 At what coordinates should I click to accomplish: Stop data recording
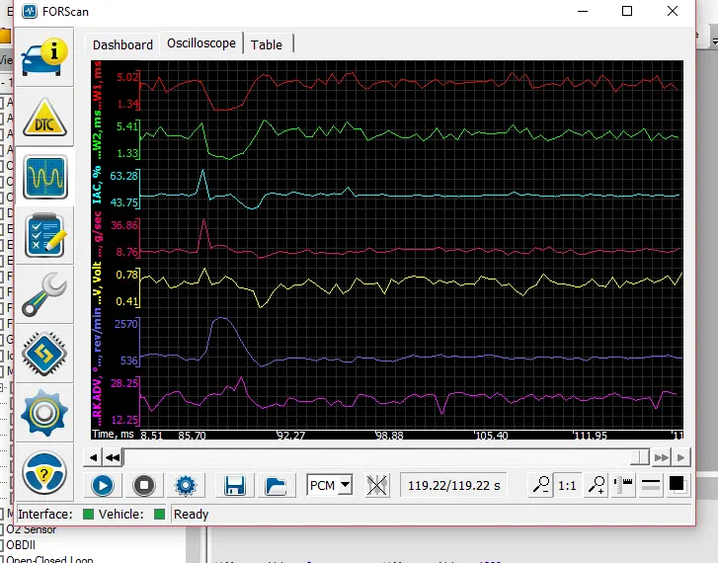point(144,485)
